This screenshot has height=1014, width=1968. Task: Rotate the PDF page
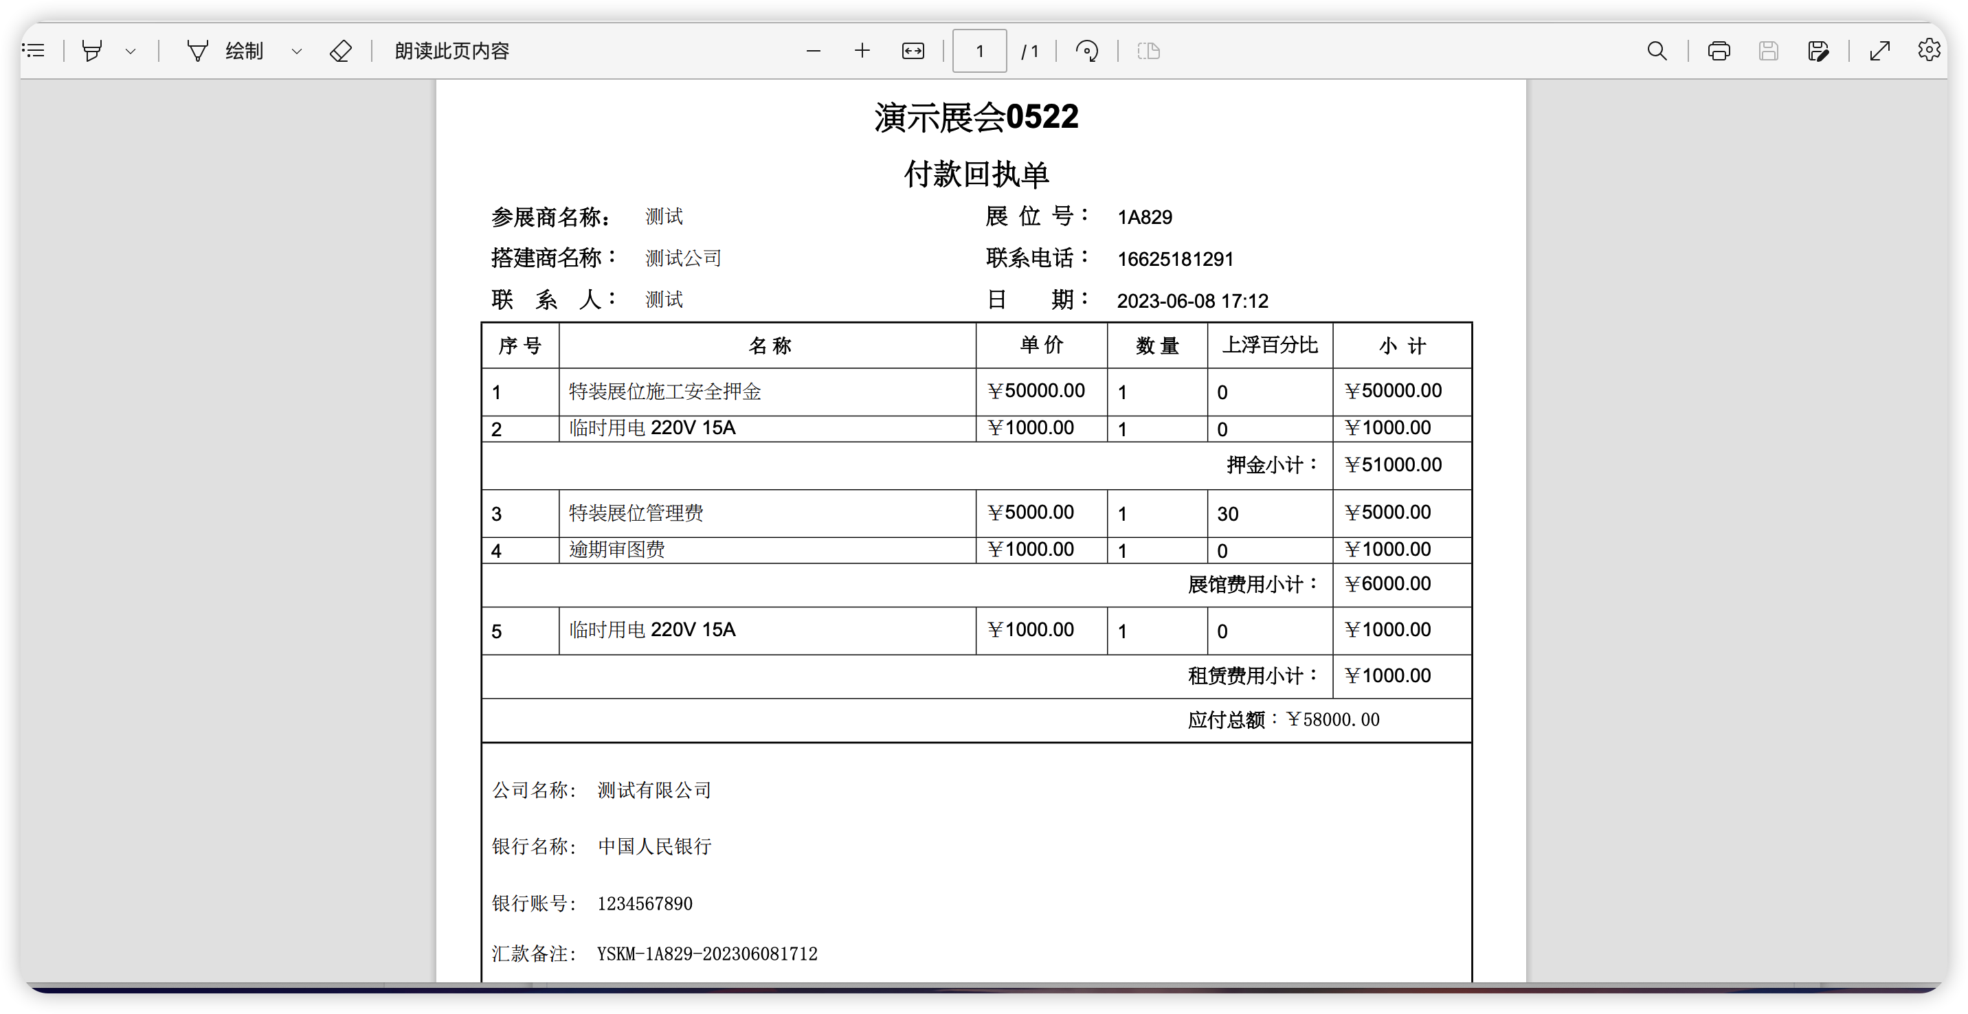click(1086, 51)
